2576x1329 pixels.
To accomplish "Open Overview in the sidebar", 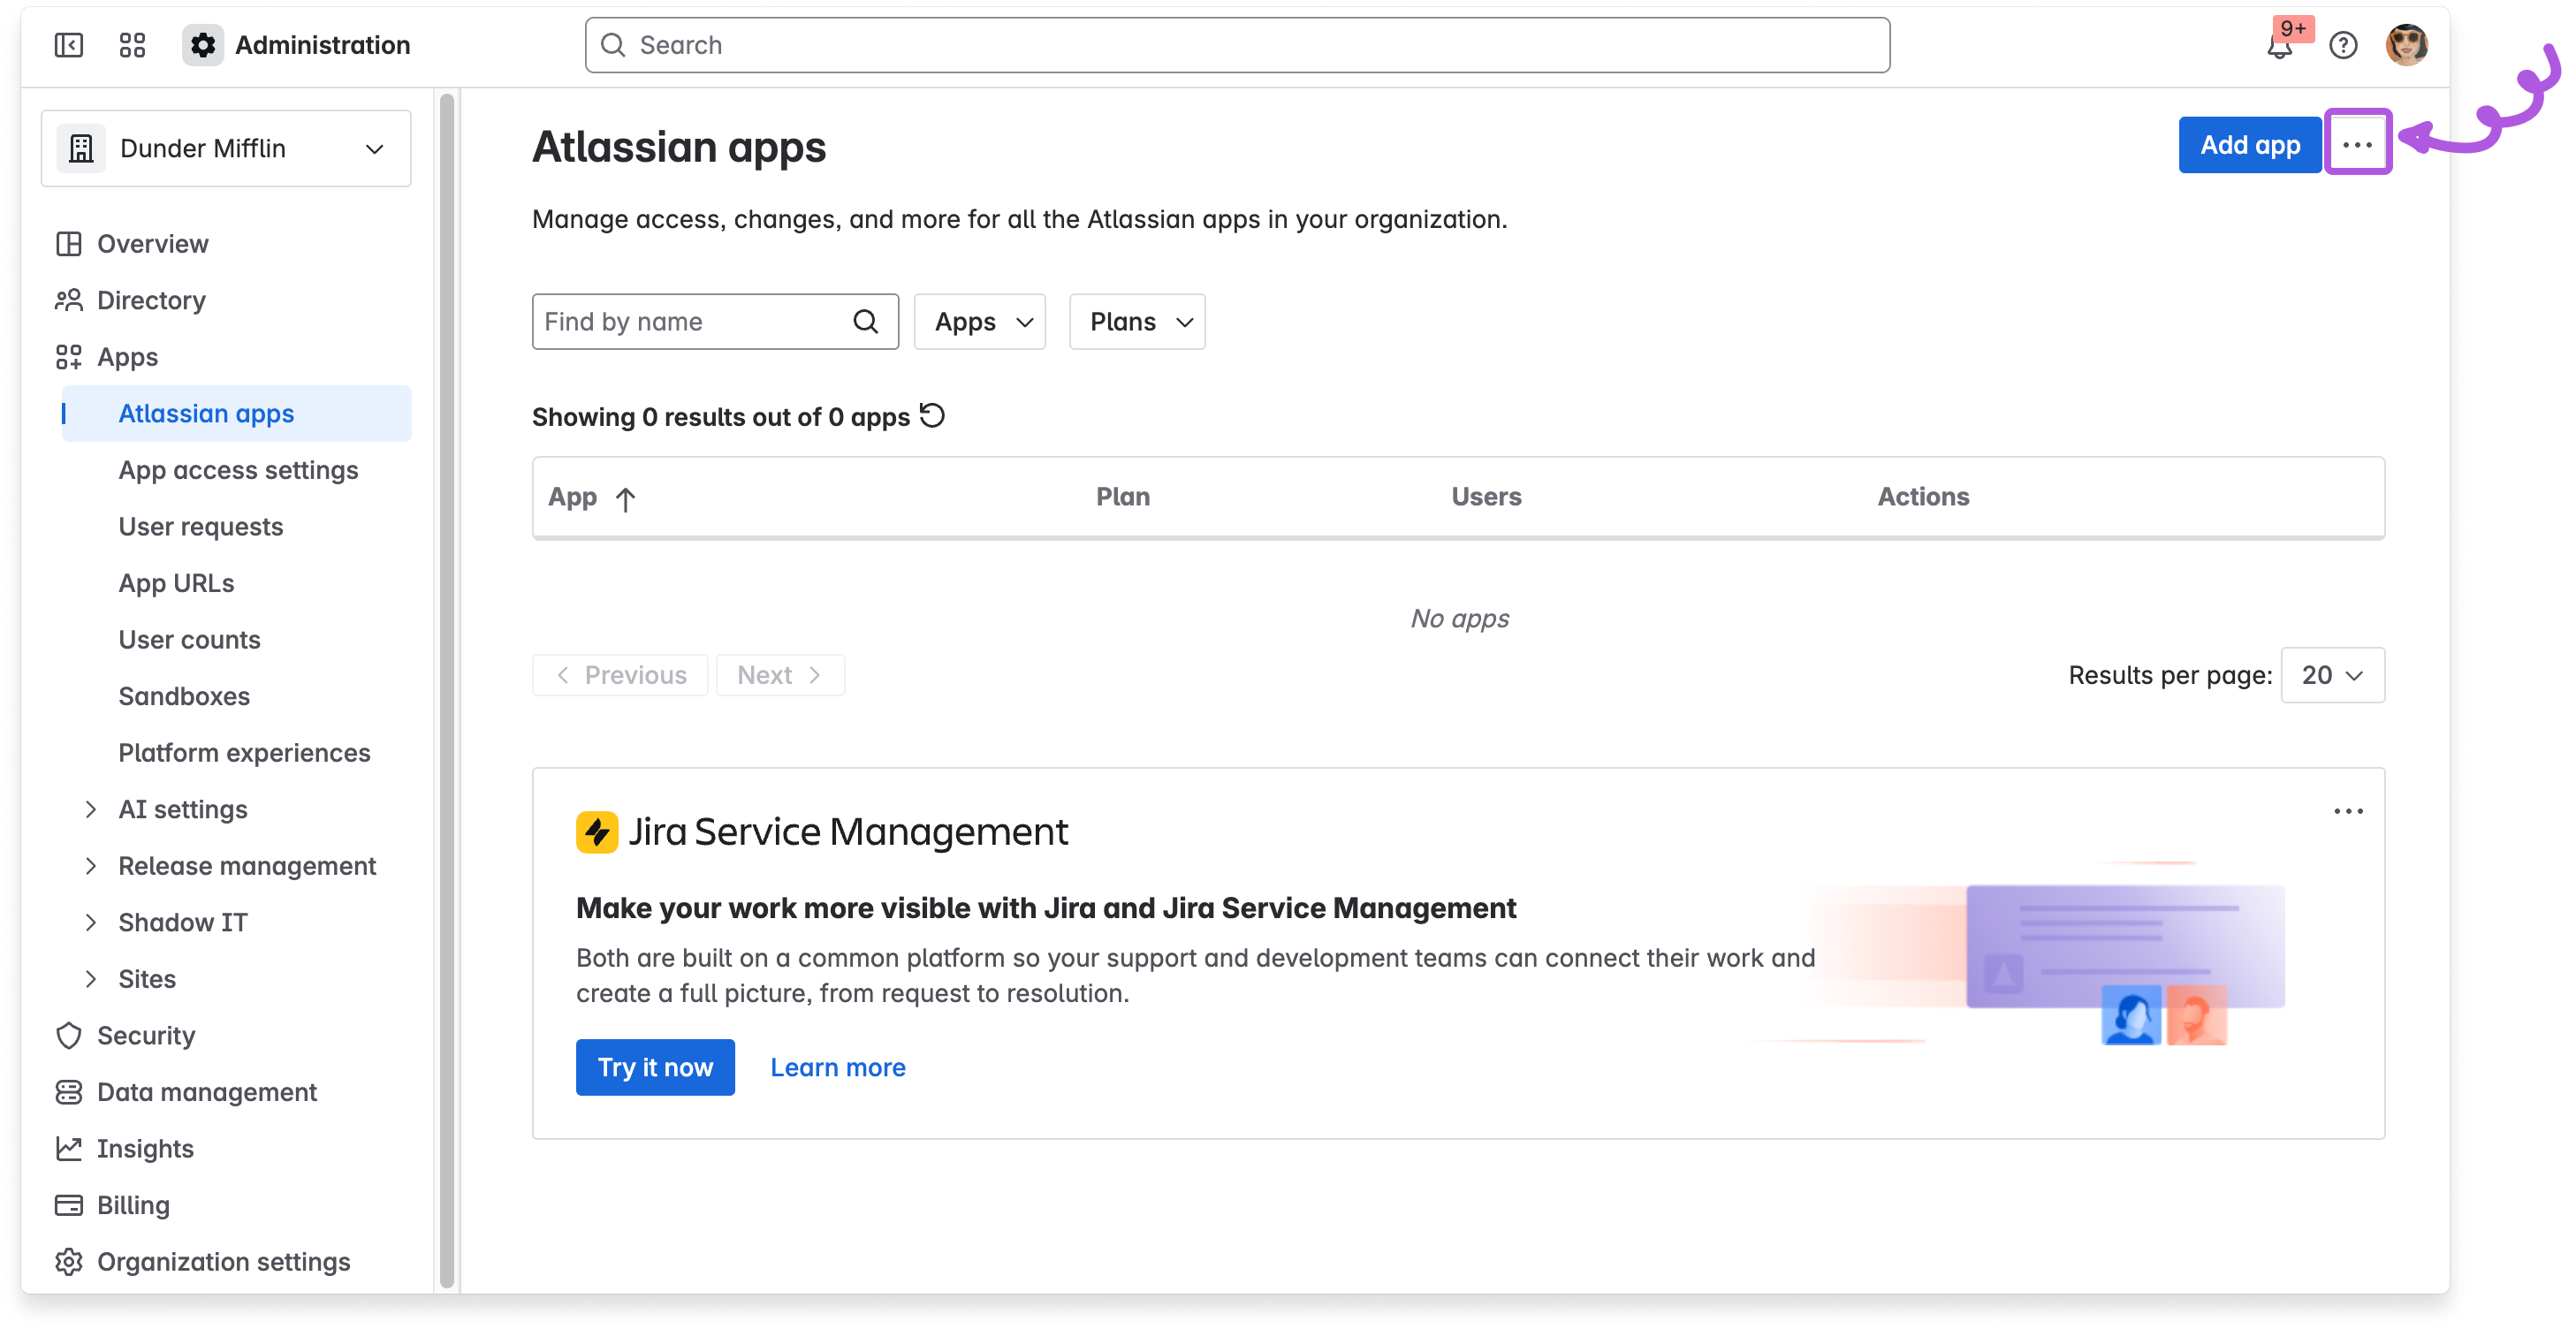I will pyautogui.click(x=225, y=243).
